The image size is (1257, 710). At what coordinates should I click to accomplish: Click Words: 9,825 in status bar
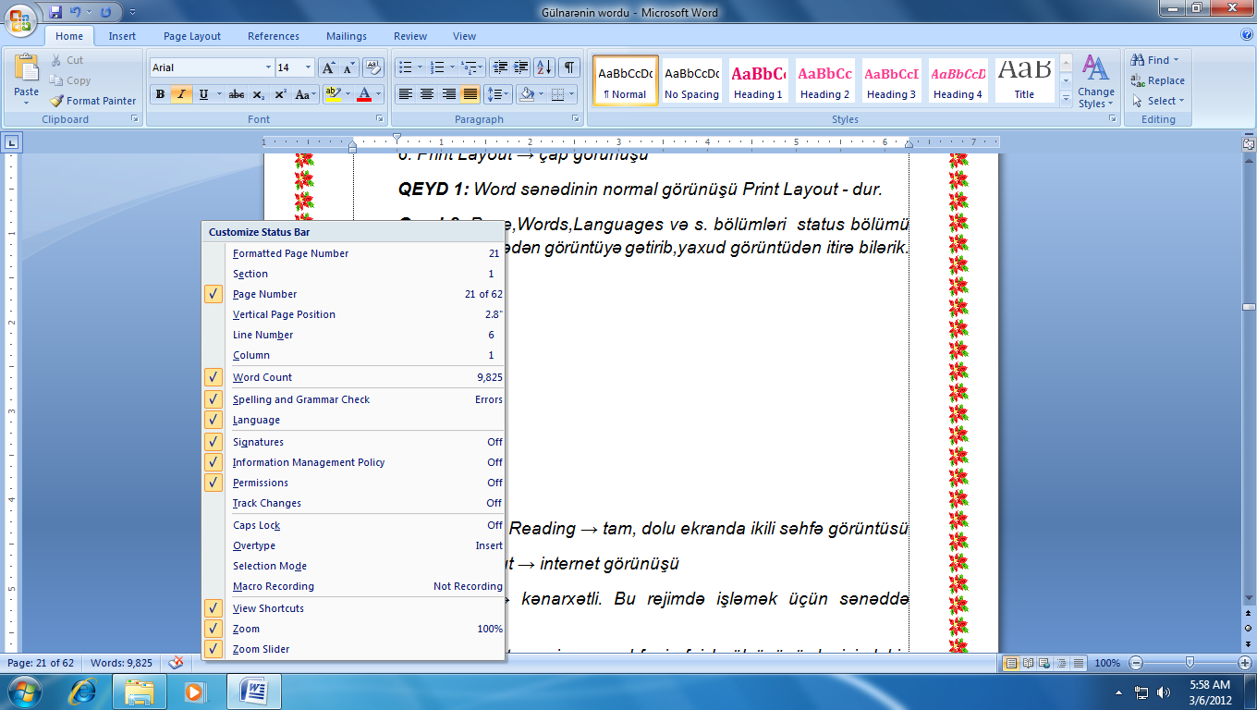coord(121,663)
